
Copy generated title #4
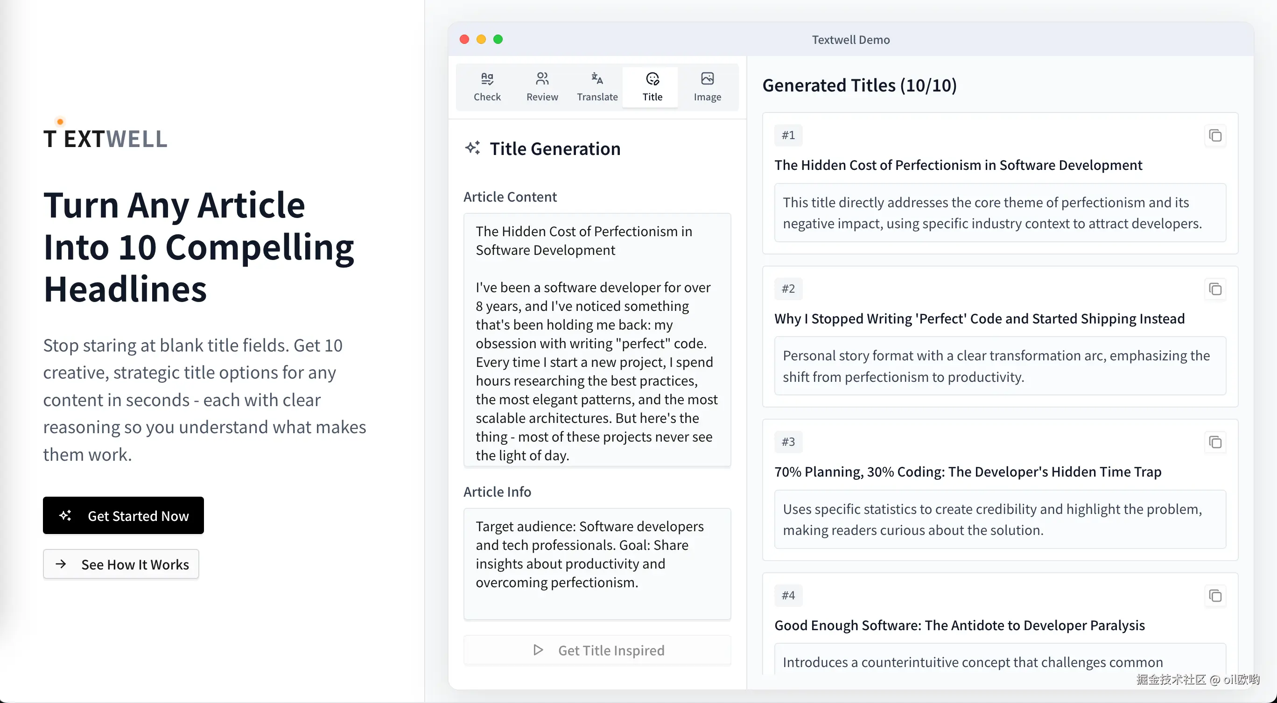[1215, 596]
